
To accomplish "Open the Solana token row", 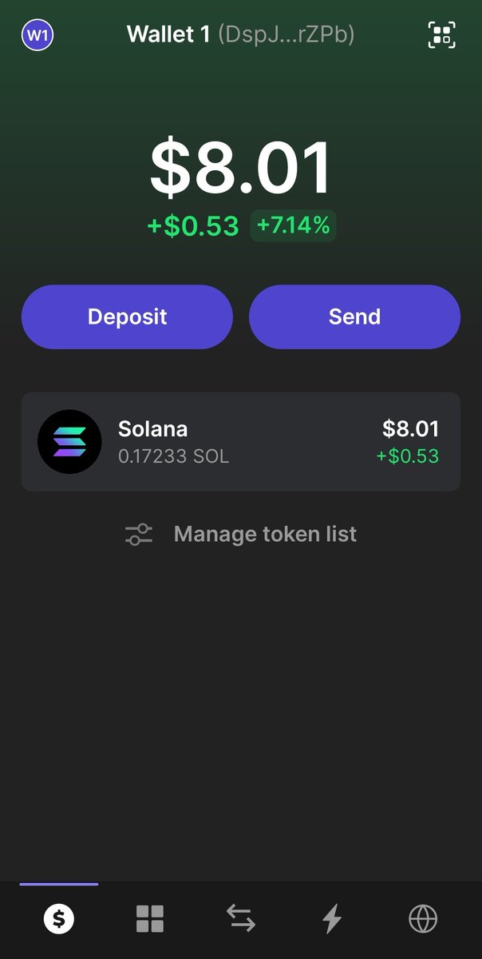I will pos(241,442).
